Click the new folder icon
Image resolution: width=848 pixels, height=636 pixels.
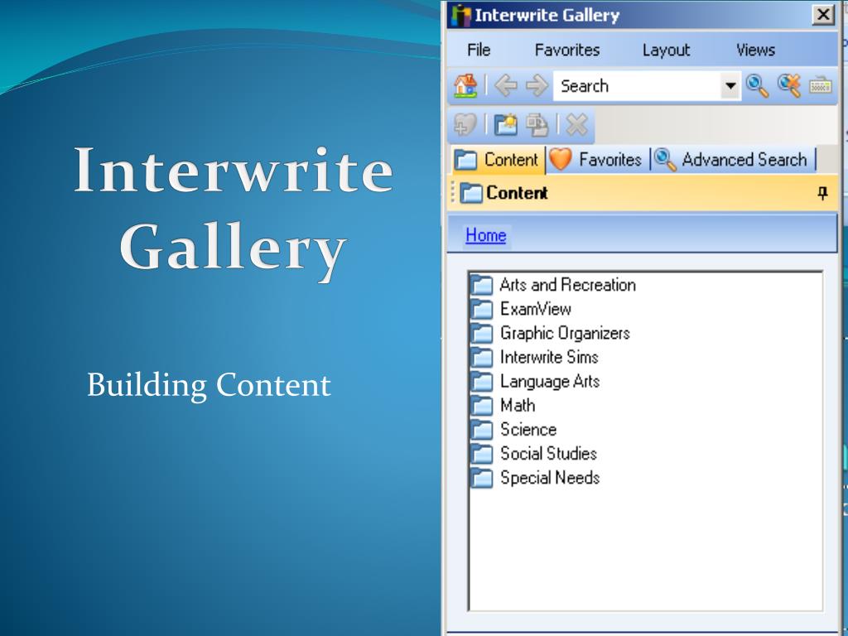pos(506,124)
